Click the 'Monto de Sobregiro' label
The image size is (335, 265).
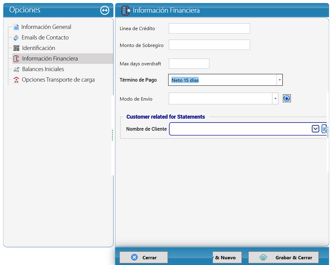(142, 45)
